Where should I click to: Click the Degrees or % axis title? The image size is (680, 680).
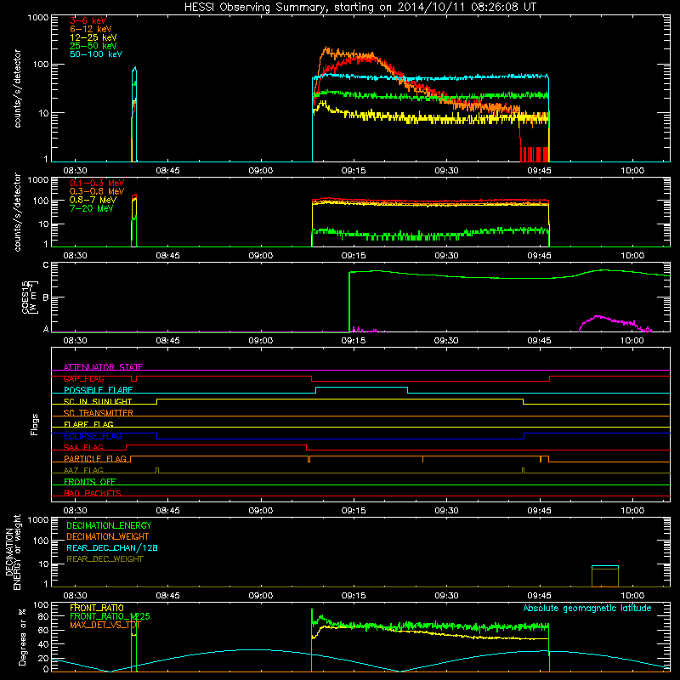coord(22,637)
